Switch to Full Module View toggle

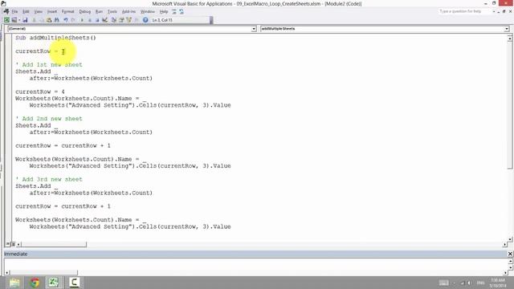13,244
